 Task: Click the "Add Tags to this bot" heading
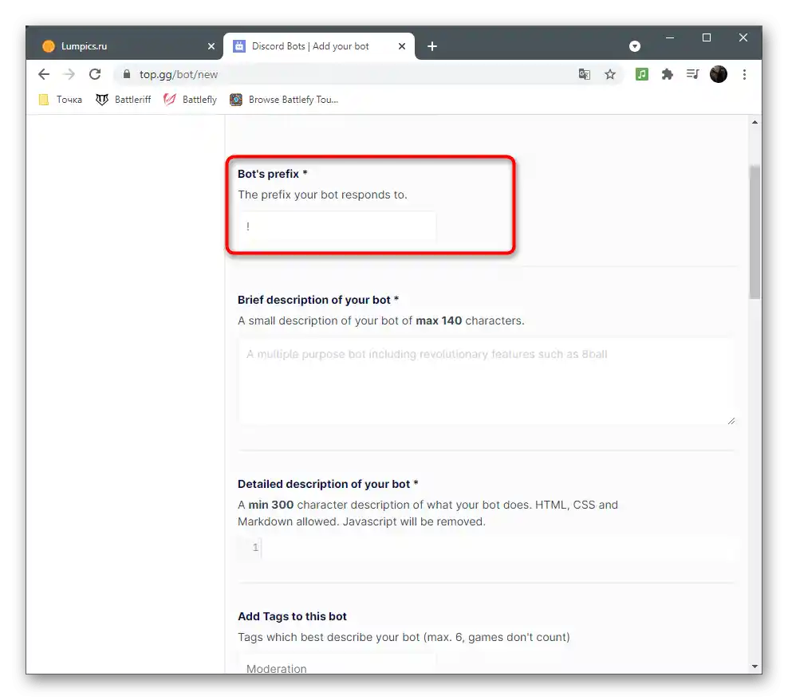click(x=292, y=616)
